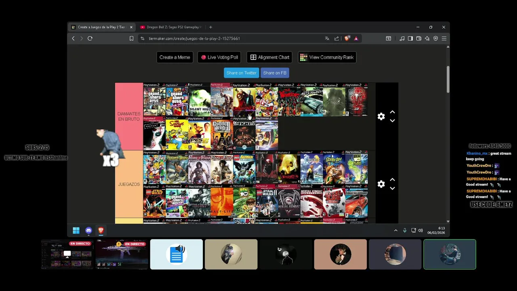Switch to Dragon Ball Z: Sagas PS2 tab

[171, 27]
